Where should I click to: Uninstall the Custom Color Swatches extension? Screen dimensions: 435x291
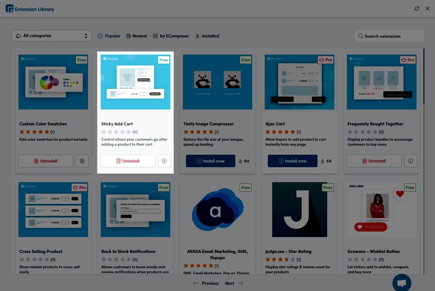(x=46, y=161)
